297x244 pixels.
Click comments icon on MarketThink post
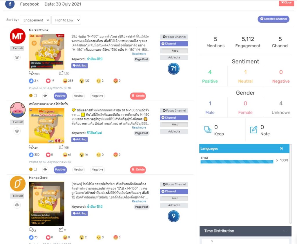31,73
